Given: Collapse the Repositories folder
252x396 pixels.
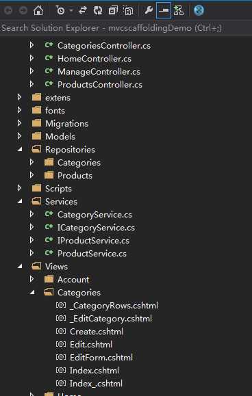Looking at the screenshot, I should (19, 150).
